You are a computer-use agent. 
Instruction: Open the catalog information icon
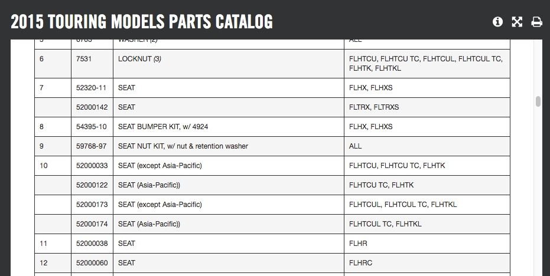(497, 22)
